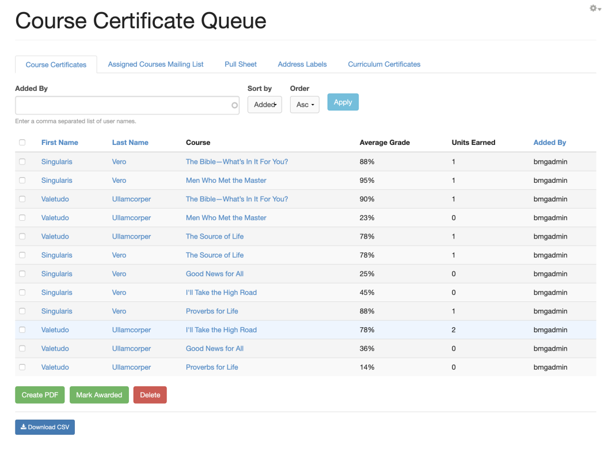Viewport: 616px width, 460px height.
Task: Click the green Create PDF button
Action: click(x=40, y=395)
